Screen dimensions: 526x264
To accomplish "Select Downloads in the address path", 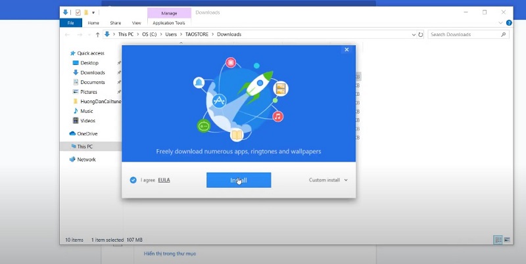I will coord(229,34).
